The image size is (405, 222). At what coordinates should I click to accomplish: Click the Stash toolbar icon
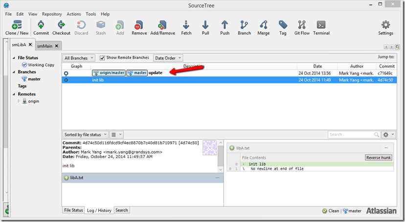[x=101, y=28]
